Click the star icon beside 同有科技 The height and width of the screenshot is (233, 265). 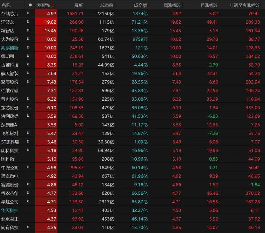tap(28, 227)
